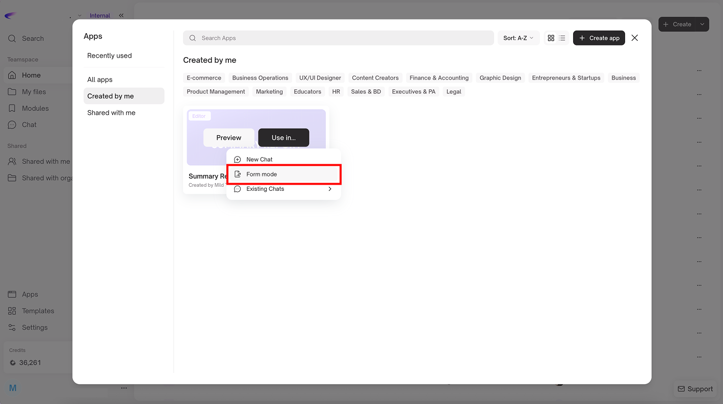
Task: Filter by the Marketing tag
Action: coord(269,92)
